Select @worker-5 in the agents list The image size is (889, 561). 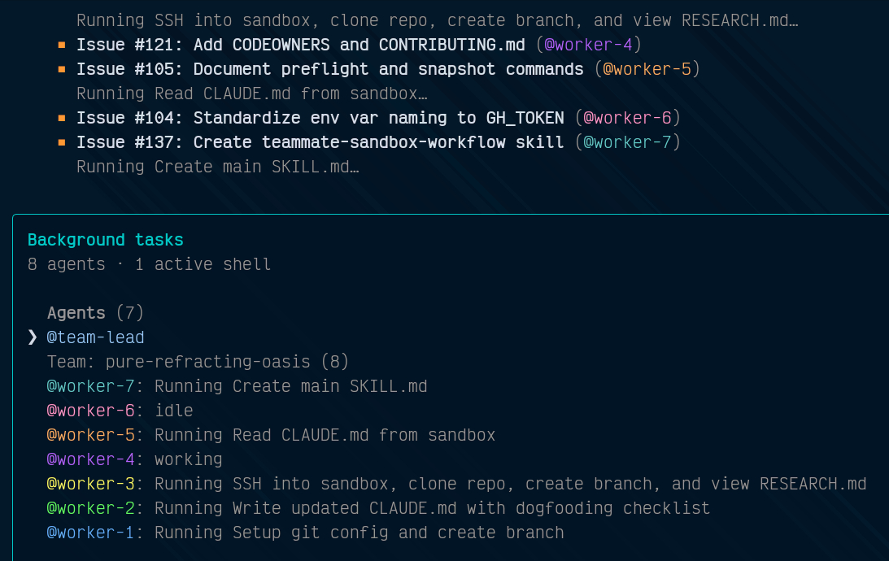tap(90, 435)
